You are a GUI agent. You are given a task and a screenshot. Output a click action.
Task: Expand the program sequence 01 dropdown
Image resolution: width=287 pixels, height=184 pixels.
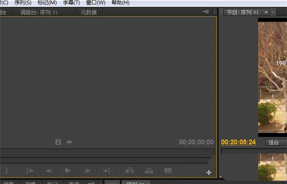pyautogui.click(x=266, y=12)
